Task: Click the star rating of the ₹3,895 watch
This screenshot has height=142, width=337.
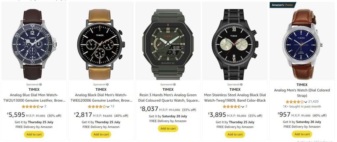Action: pyautogui.click(x=232, y=106)
